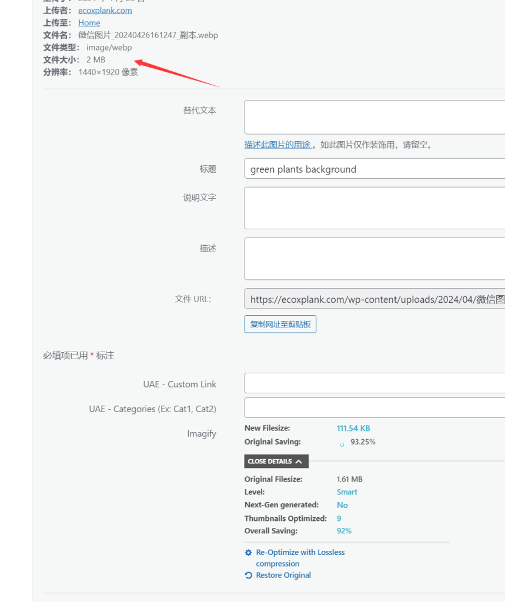The width and height of the screenshot is (505, 602).
Task: Click into the 描述 text area
Action: point(374,259)
